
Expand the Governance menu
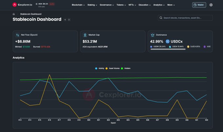[x=107, y=5]
